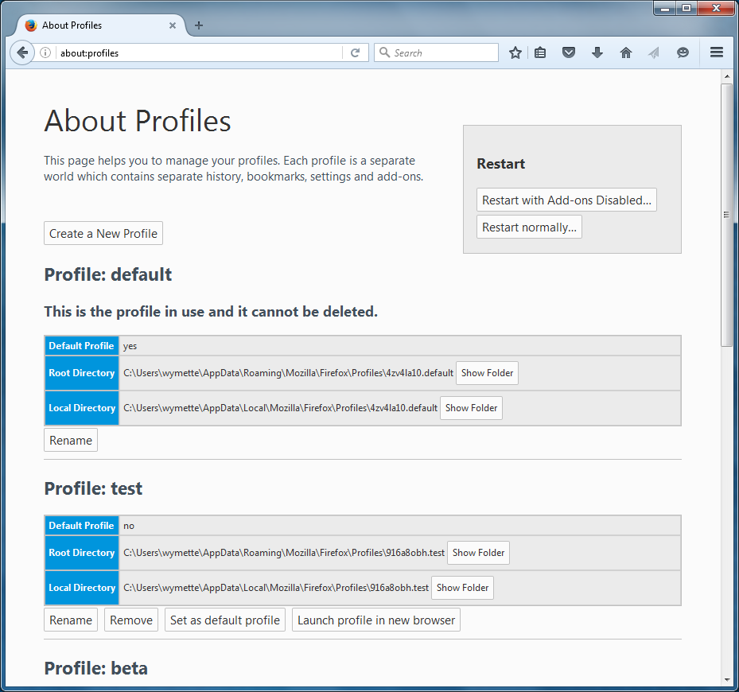
Task: Open a new tab with plus button
Action: 199,25
